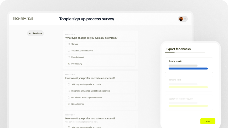The image size is (228, 128).
Task: Select the Productivity radio option
Action: click(x=69, y=63)
